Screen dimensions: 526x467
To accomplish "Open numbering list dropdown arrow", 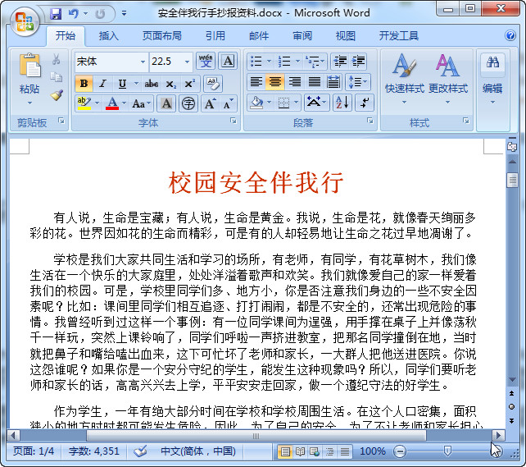I will click(298, 62).
